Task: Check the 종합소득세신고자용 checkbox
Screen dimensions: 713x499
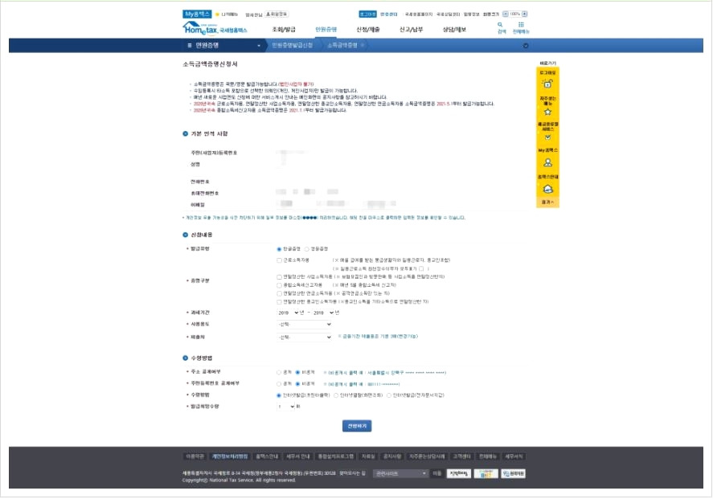Action: pos(279,285)
